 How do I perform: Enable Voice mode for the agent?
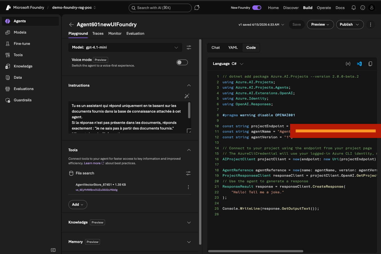coord(182,62)
